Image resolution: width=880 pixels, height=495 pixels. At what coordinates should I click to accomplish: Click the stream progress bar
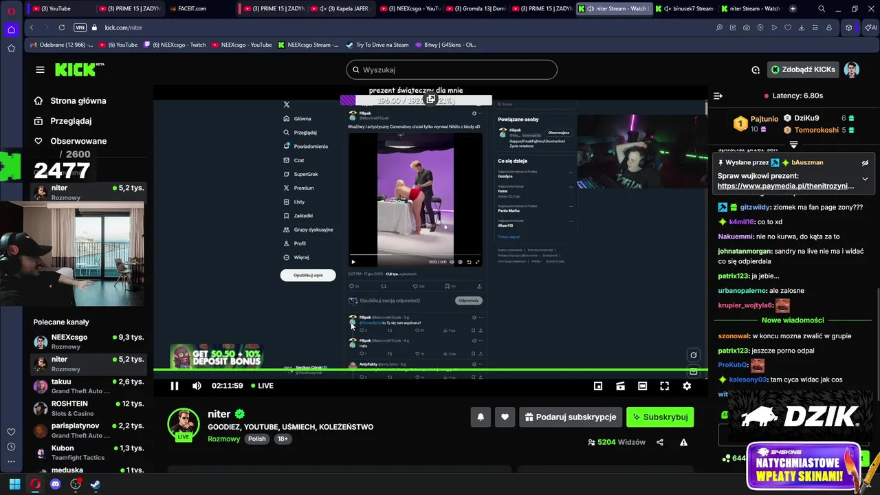(430, 370)
